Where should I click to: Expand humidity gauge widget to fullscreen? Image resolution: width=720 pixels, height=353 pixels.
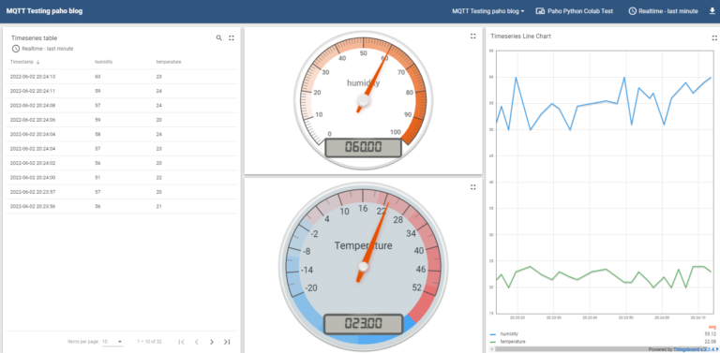tap(472, 37)
